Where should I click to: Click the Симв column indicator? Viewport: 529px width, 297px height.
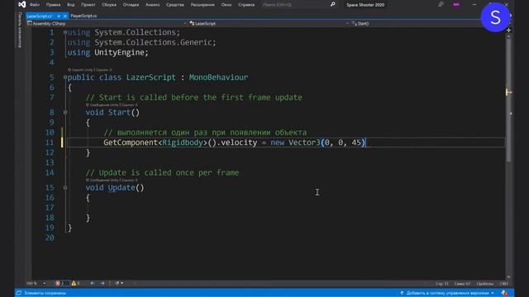pos(462,284)
